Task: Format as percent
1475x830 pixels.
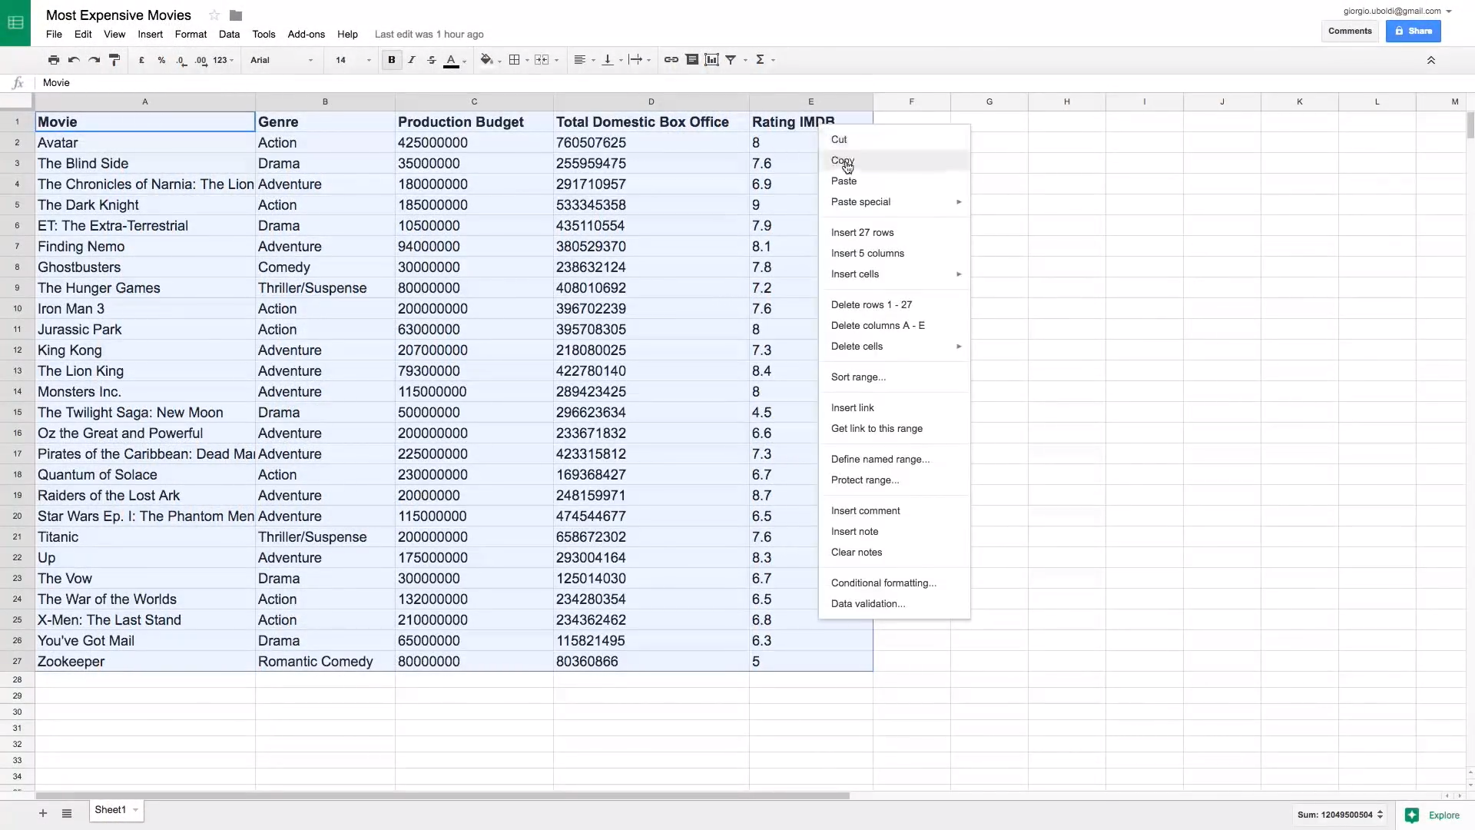Action: pos(161,60)
